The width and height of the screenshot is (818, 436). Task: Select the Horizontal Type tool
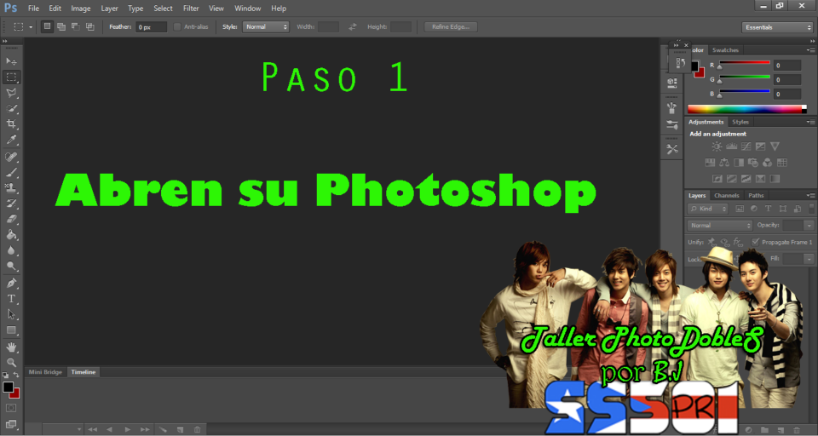[11, 299]
